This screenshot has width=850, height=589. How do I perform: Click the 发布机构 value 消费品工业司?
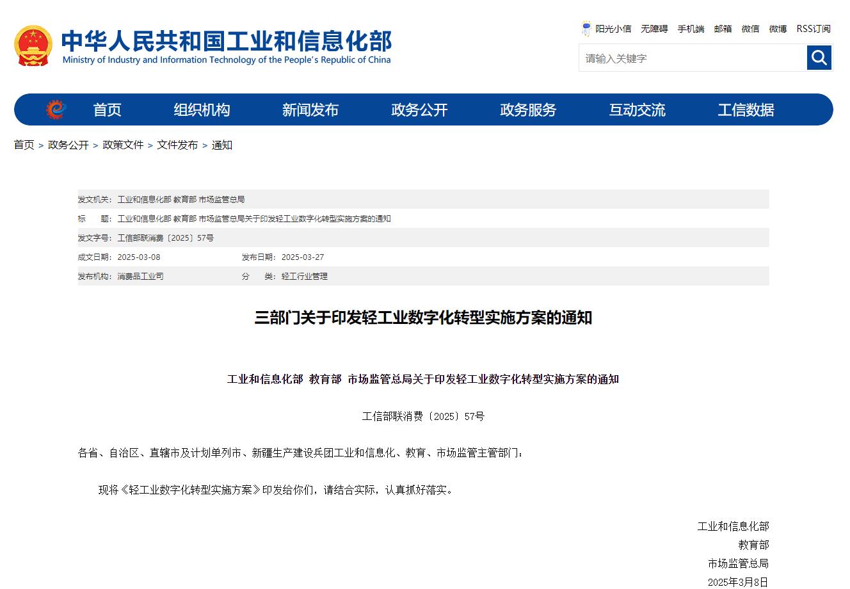click(140, 277)
